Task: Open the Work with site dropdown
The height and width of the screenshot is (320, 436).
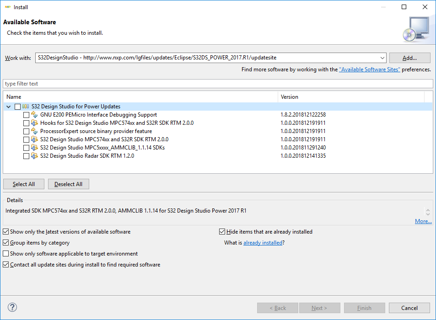Action: (x=382, y=58)
